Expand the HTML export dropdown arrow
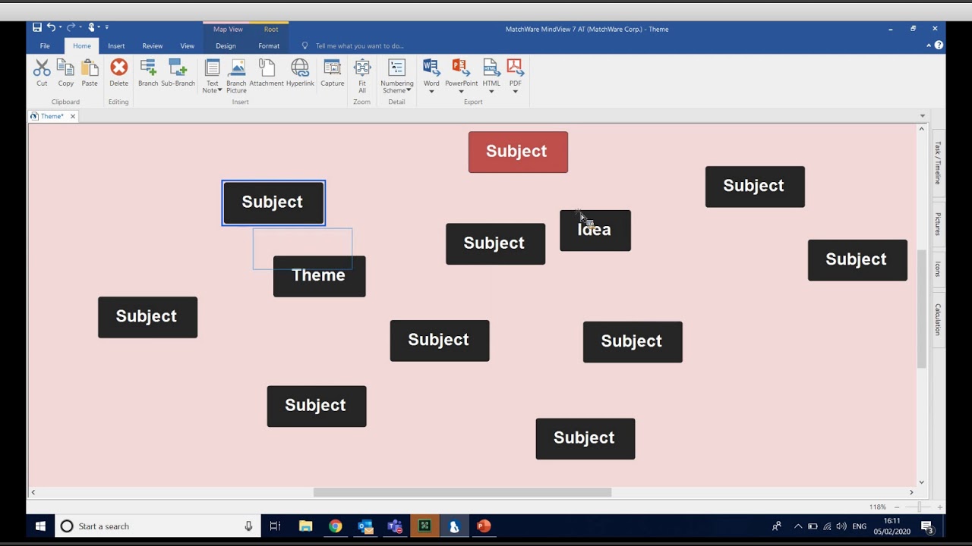Image resolution: width=972 pixels, height=546 pixels. [x=491, y=92]
